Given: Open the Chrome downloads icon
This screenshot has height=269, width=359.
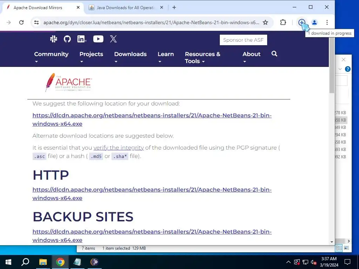Looking at the screenshot, I should point(302,22).
